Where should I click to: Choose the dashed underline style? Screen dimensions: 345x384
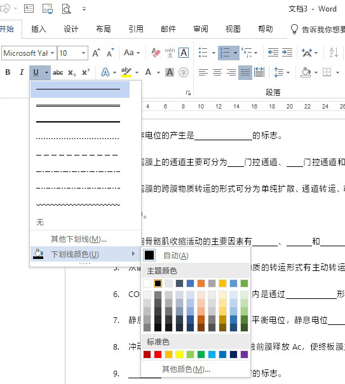click(x=80, y=155)
